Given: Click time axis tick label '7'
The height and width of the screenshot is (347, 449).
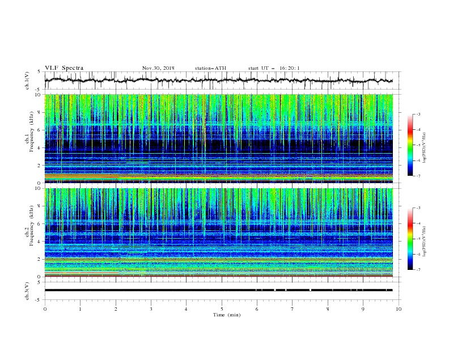Looking at the screenshot, I should [293, 309].
